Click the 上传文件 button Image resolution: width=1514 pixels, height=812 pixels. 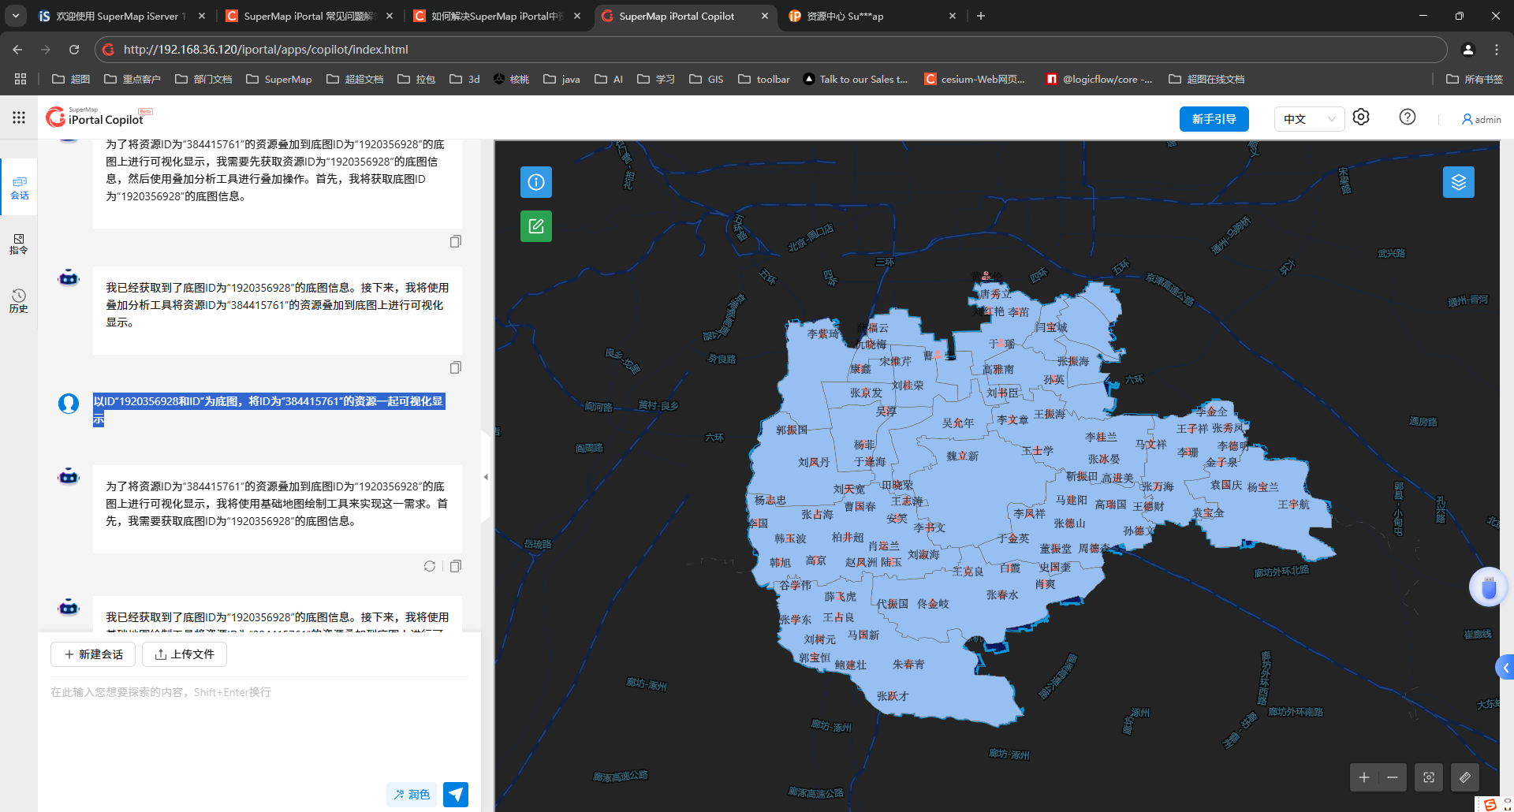[x=185, y=654]
